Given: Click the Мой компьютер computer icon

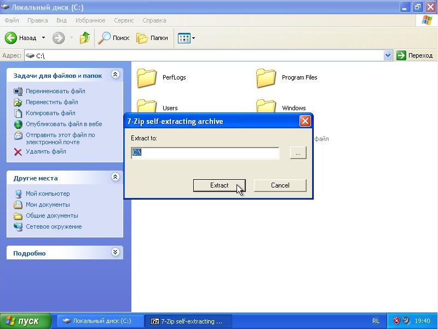Looking at the screenshot, I should click(x=18, y=194).
